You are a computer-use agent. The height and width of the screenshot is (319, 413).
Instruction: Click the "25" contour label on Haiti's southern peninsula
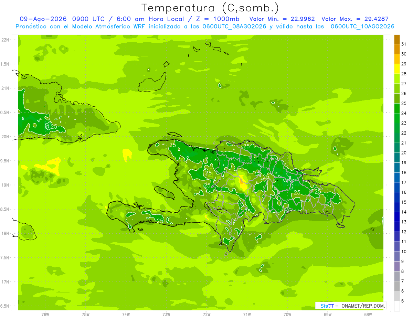160,221
